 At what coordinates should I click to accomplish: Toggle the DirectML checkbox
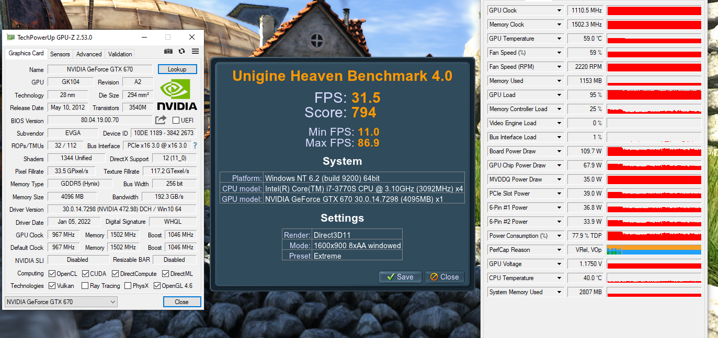click(165, 273)
